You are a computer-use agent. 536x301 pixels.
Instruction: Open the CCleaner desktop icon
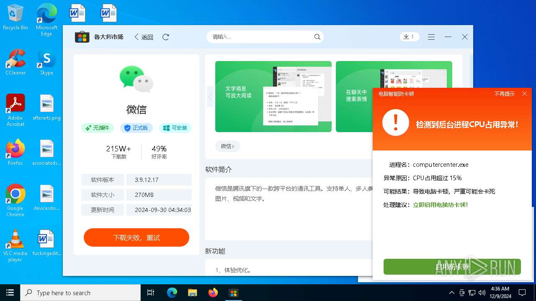pyautogui.click(x=15, y=62)
